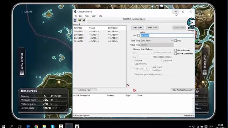
Task: Click Add Address Manually button
Action: point(182,90)
